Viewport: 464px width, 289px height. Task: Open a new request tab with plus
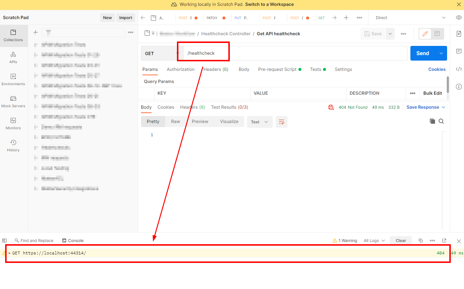(346, 18)
